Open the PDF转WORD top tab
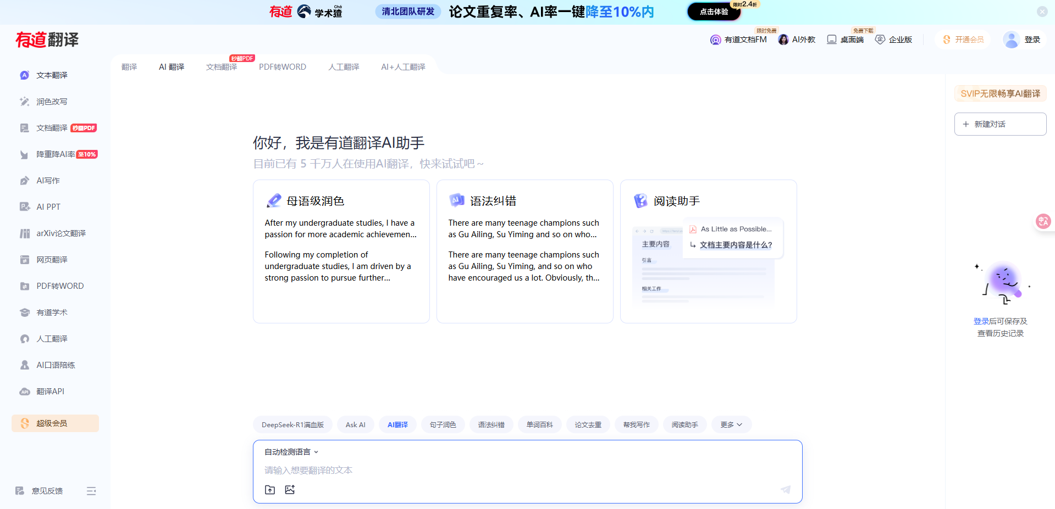 283,67
